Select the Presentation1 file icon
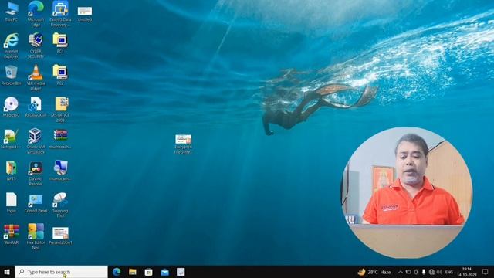This screenshot has height=278, width=494. (60, 236)
